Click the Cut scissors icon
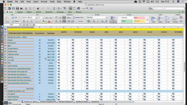 pos(26,8)
